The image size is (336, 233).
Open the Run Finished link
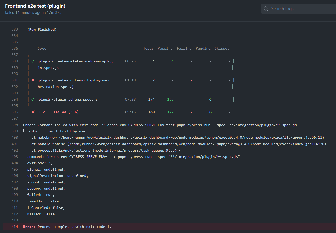[x=42, y=29]
